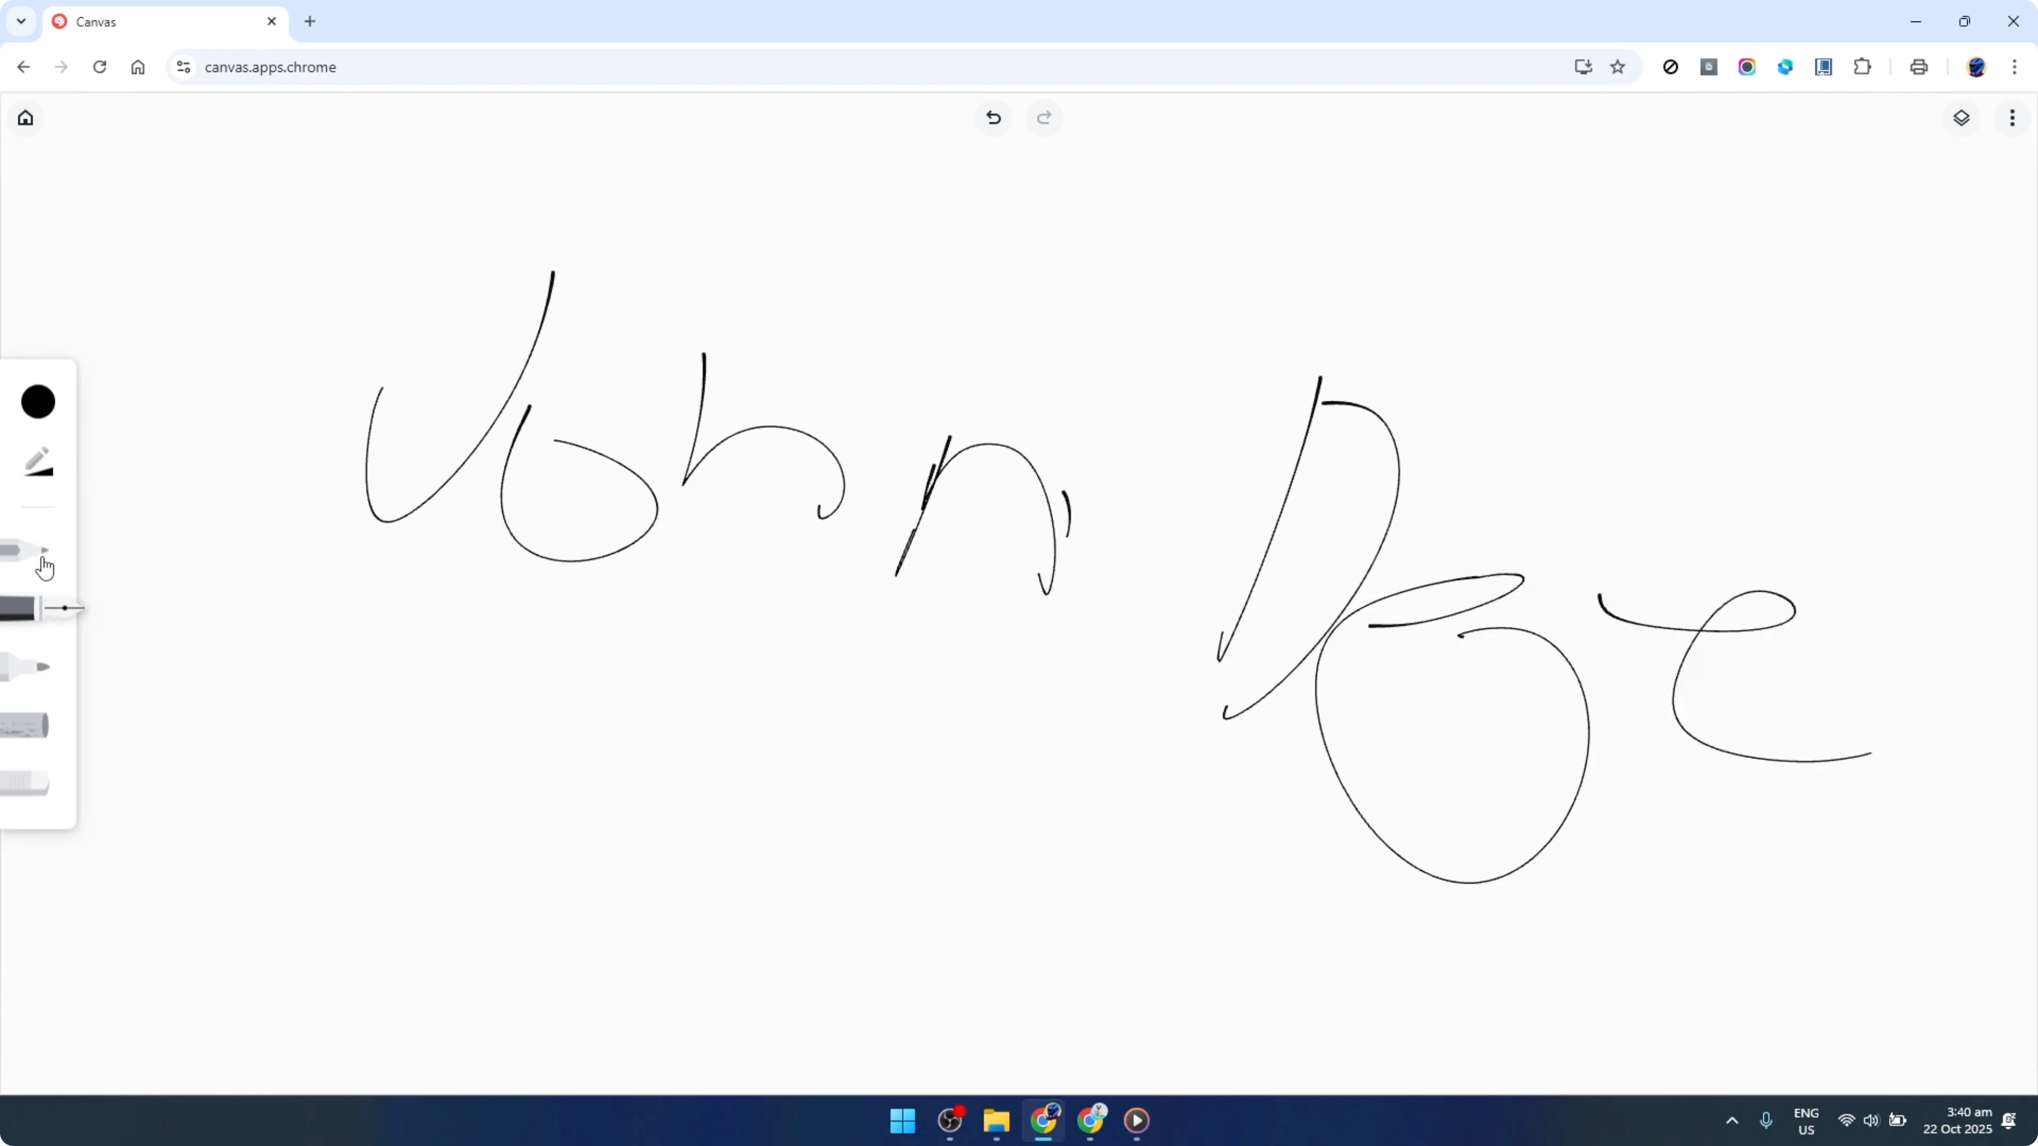Redo the undone stroke
The width and height of the screenshot is (2038, 1146).
click(x=1044, y=118)
